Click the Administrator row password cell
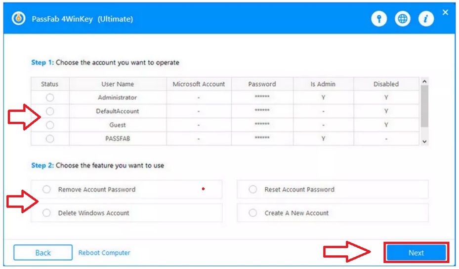This screenshot has width=459, height=269. point(262,98)
